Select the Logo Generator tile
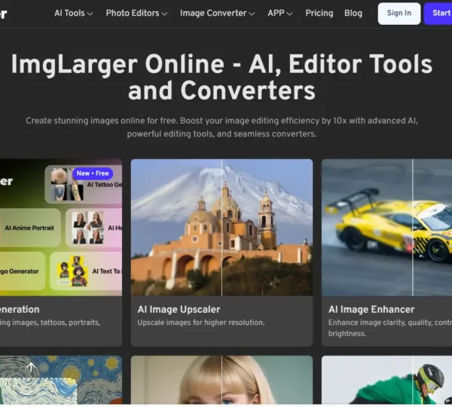The width and height of the screenshot is (452, 407). 22,271
